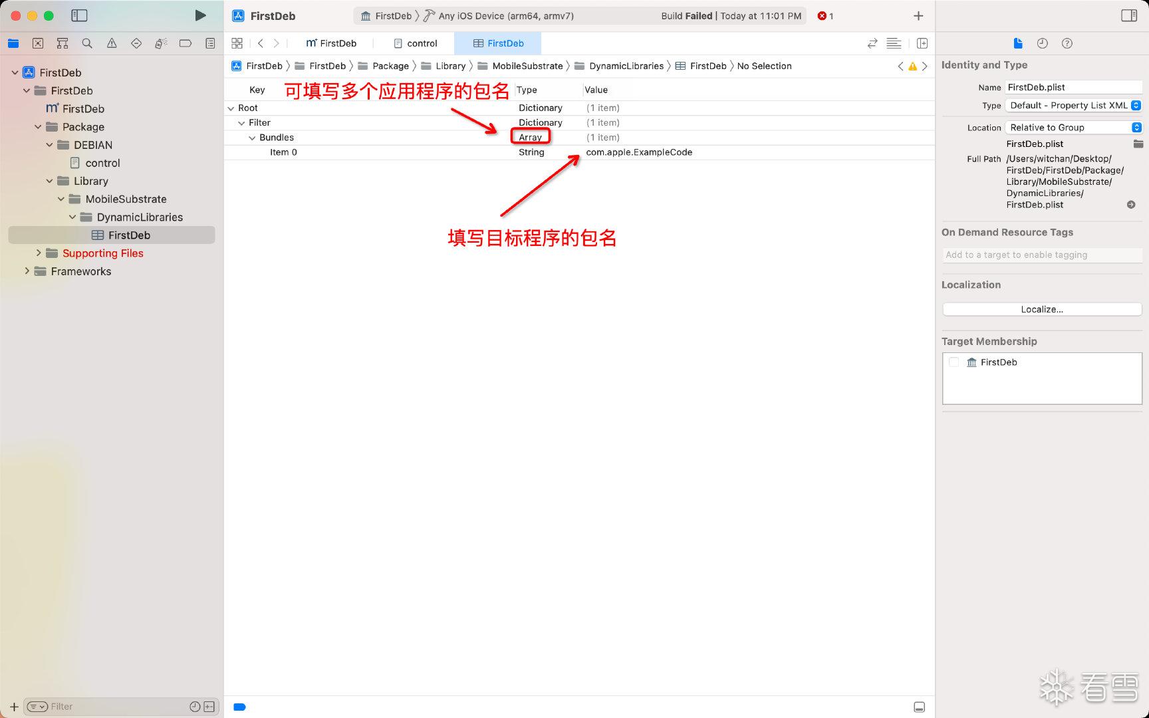Screen dimensions: 1149x718
Task: Expand the Frameworks group
Action: (27, 271)
